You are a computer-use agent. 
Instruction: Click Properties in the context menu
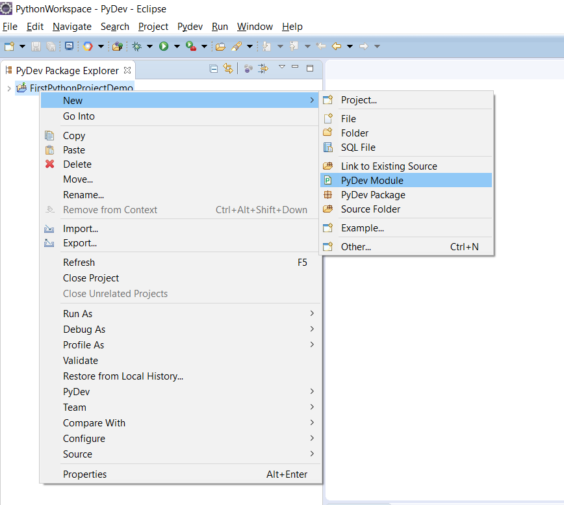84,474
